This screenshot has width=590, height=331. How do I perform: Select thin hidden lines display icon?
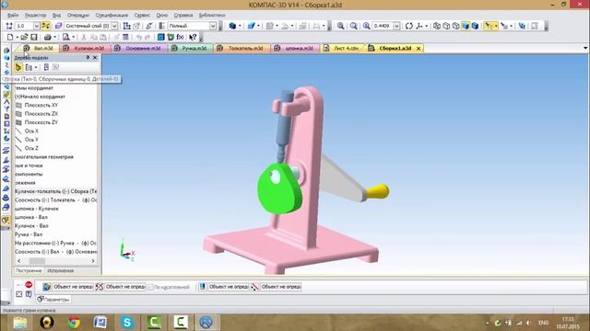click(x=455, y=26)
